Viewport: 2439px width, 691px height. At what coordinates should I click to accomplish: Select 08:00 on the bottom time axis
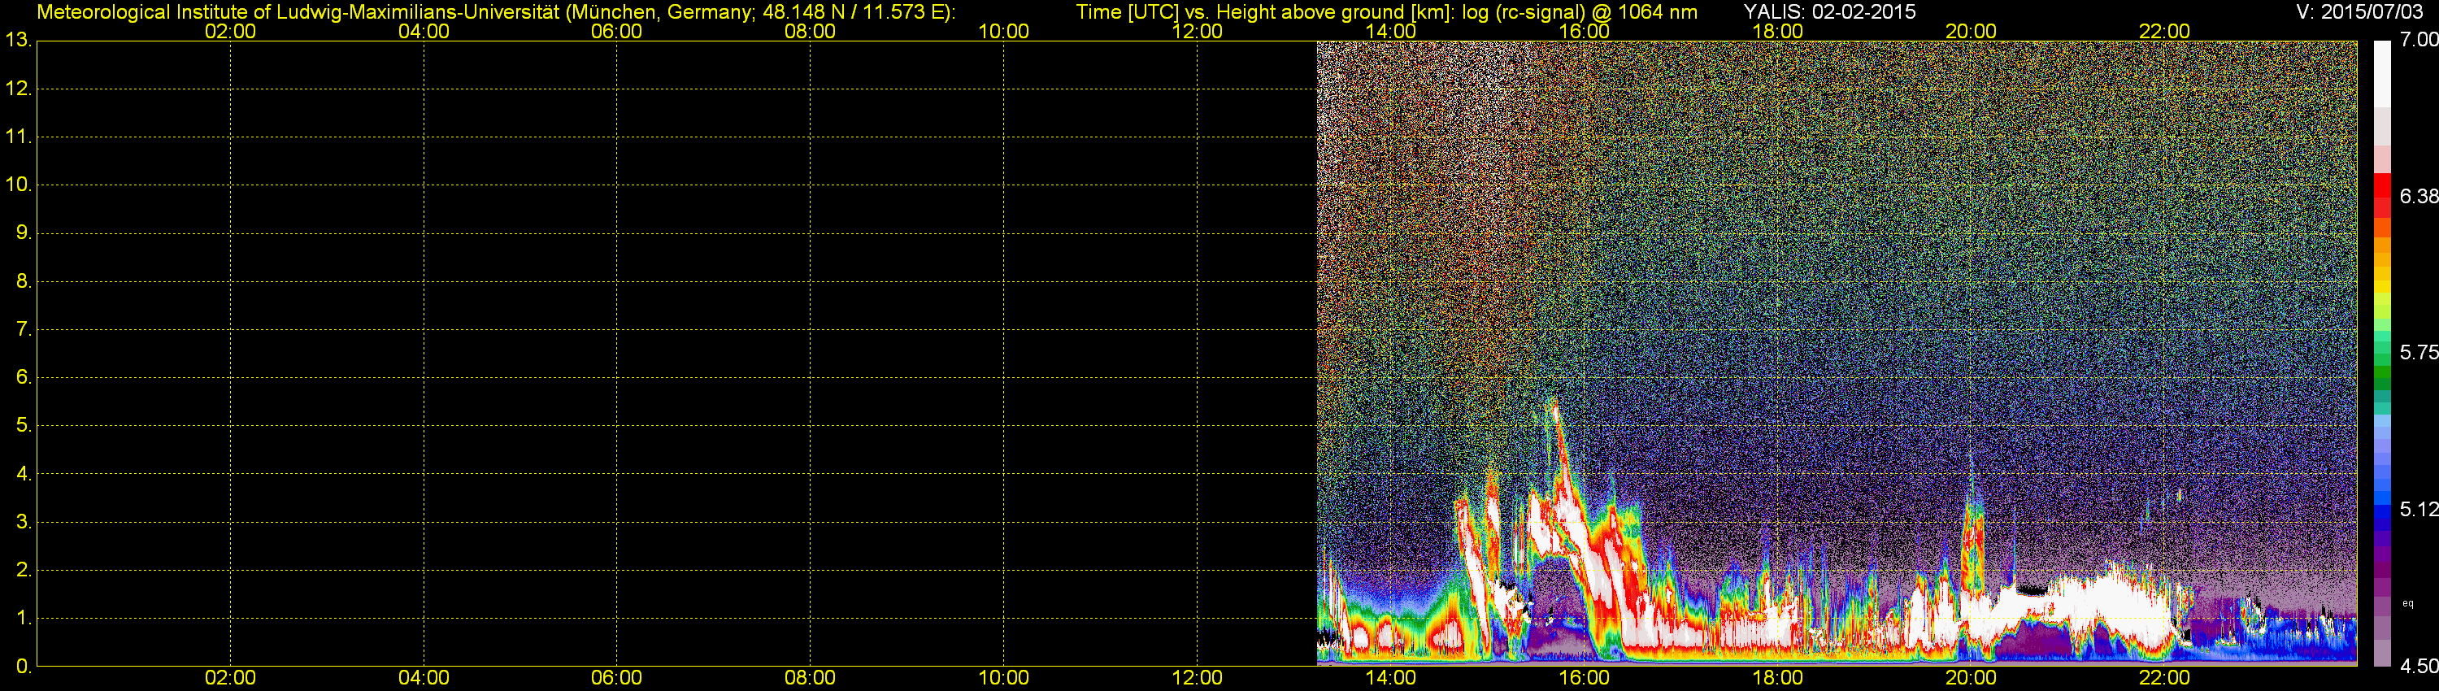pos(810,678)
